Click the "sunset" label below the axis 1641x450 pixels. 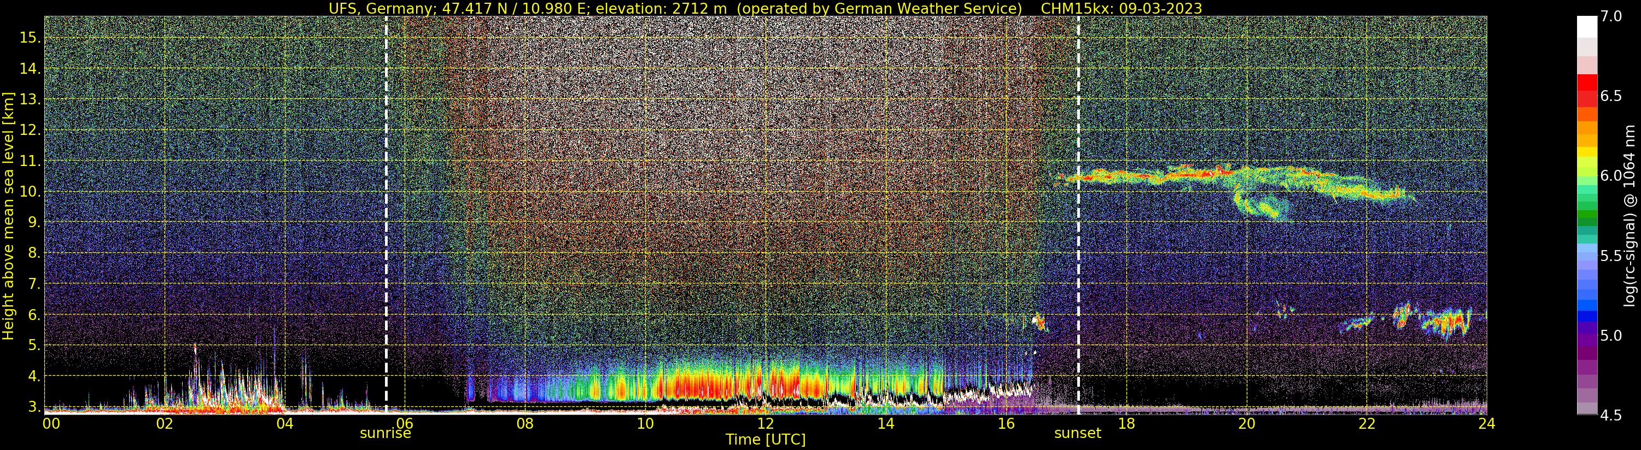(1078, 434)
